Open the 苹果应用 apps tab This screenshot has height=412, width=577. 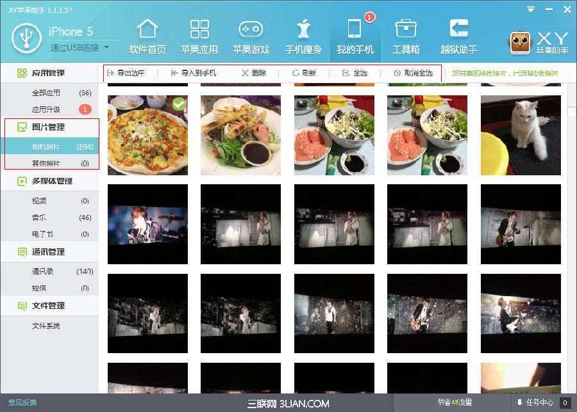pos(199,36)
